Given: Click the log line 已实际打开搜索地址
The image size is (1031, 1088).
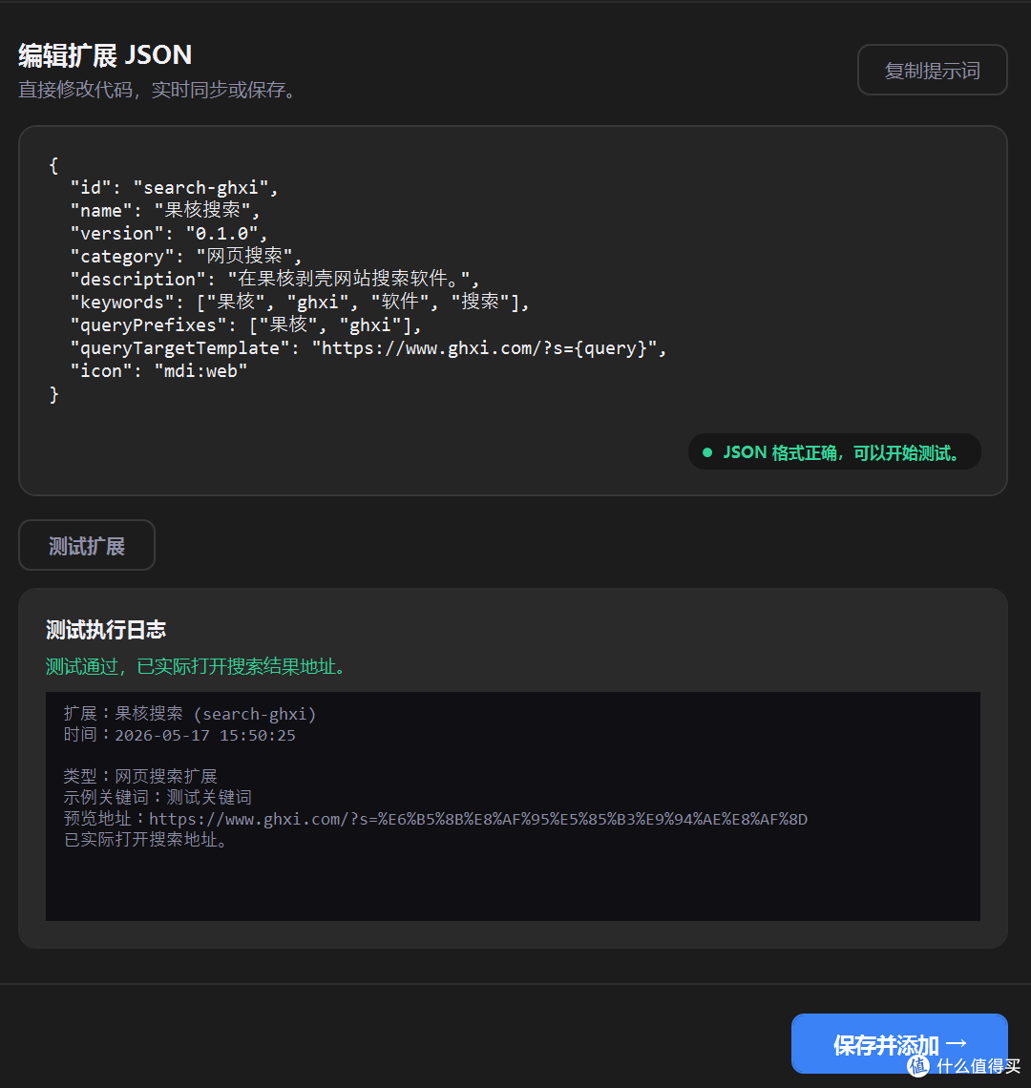Looking at the screenshot, I should pyautogui.click(x=145, y=840).
